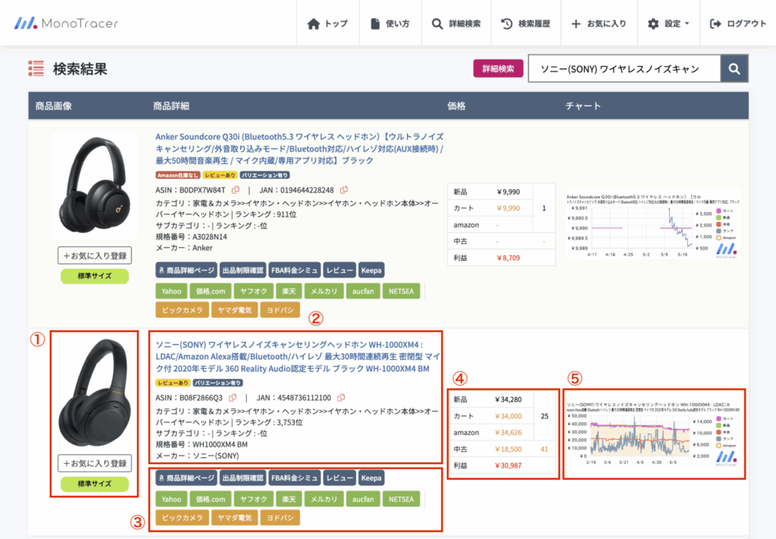Click the バリエーション有り tag on Sony WH-1000XM4
776x539 pixels.
217,383
